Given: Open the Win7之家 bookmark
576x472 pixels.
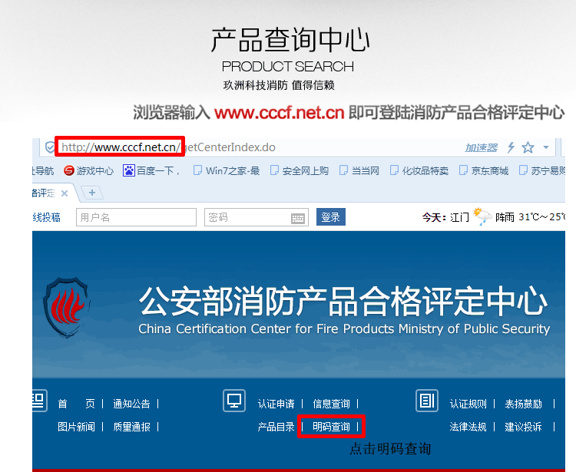Looking at the screenshot, I should click(227, 170).
